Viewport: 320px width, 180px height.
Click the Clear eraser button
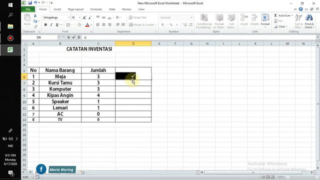point(280,26)
